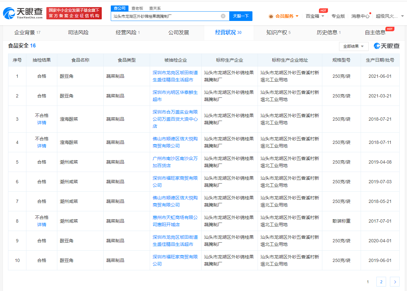Select the 经营状况 tab
The width and height of the screenshot is (407, 291).
pyautogui.click(x=229, y=33)
